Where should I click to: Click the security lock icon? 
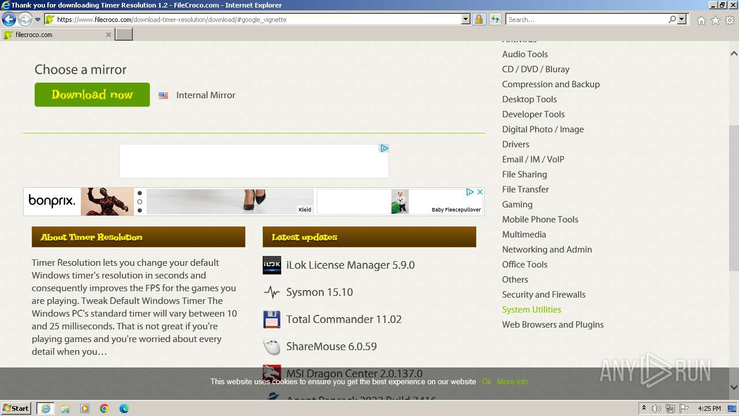click(479, 20)
